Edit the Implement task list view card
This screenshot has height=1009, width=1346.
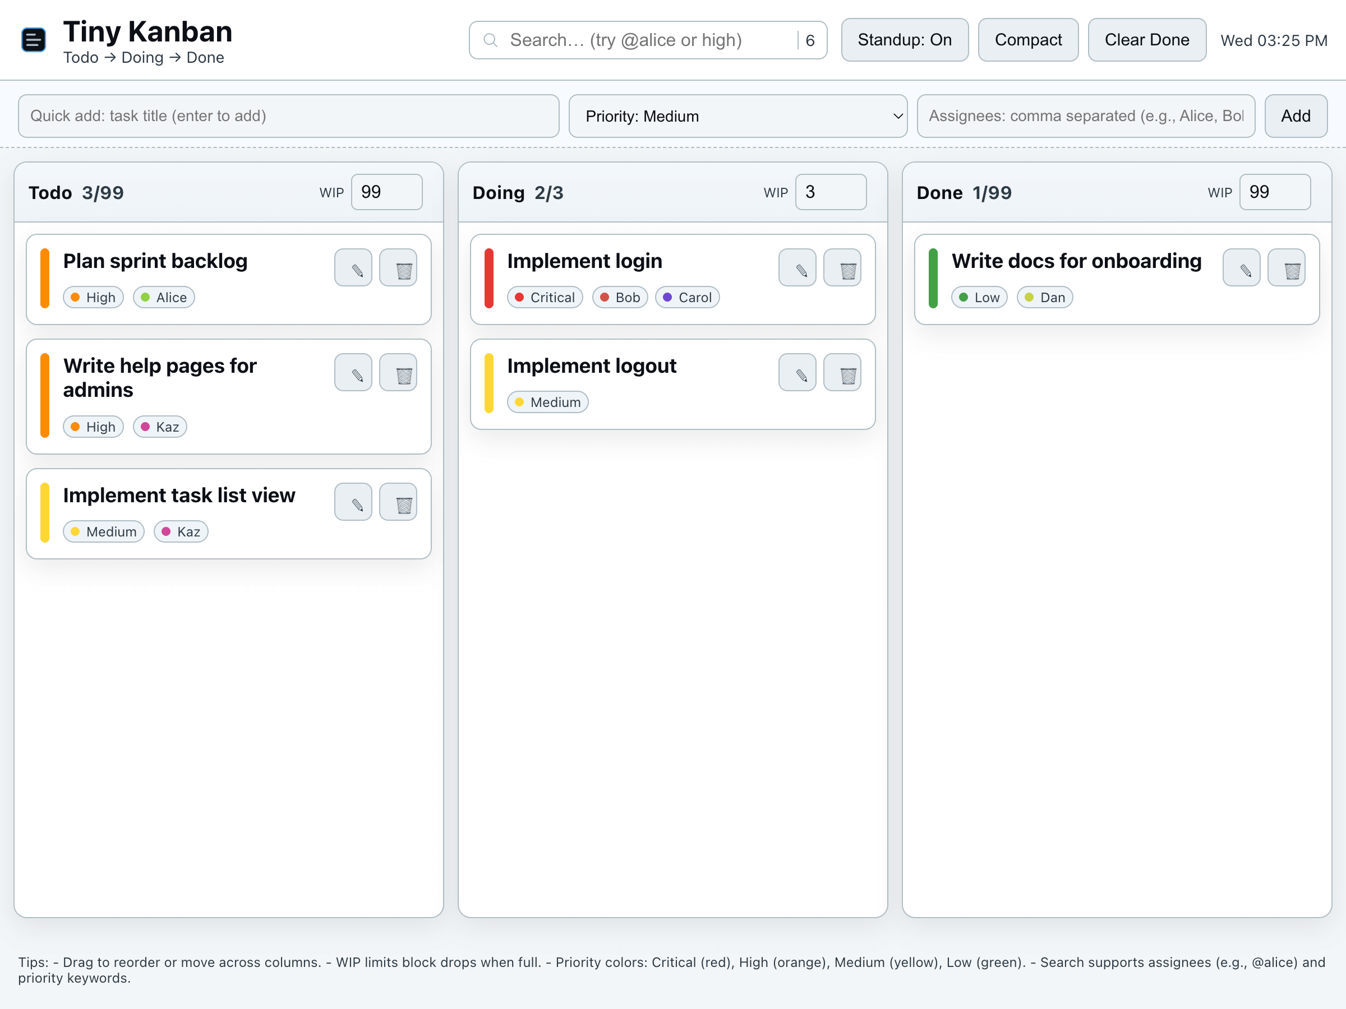pyautogui.click(x=353, y=502)
